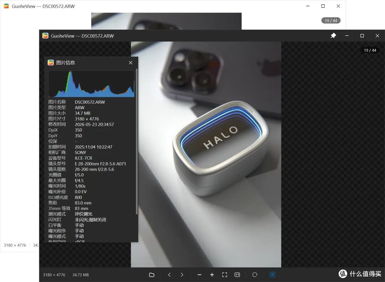The image size is (385, 282).
Task: Select exposure time 1/80s
Action: coord(80,186)
